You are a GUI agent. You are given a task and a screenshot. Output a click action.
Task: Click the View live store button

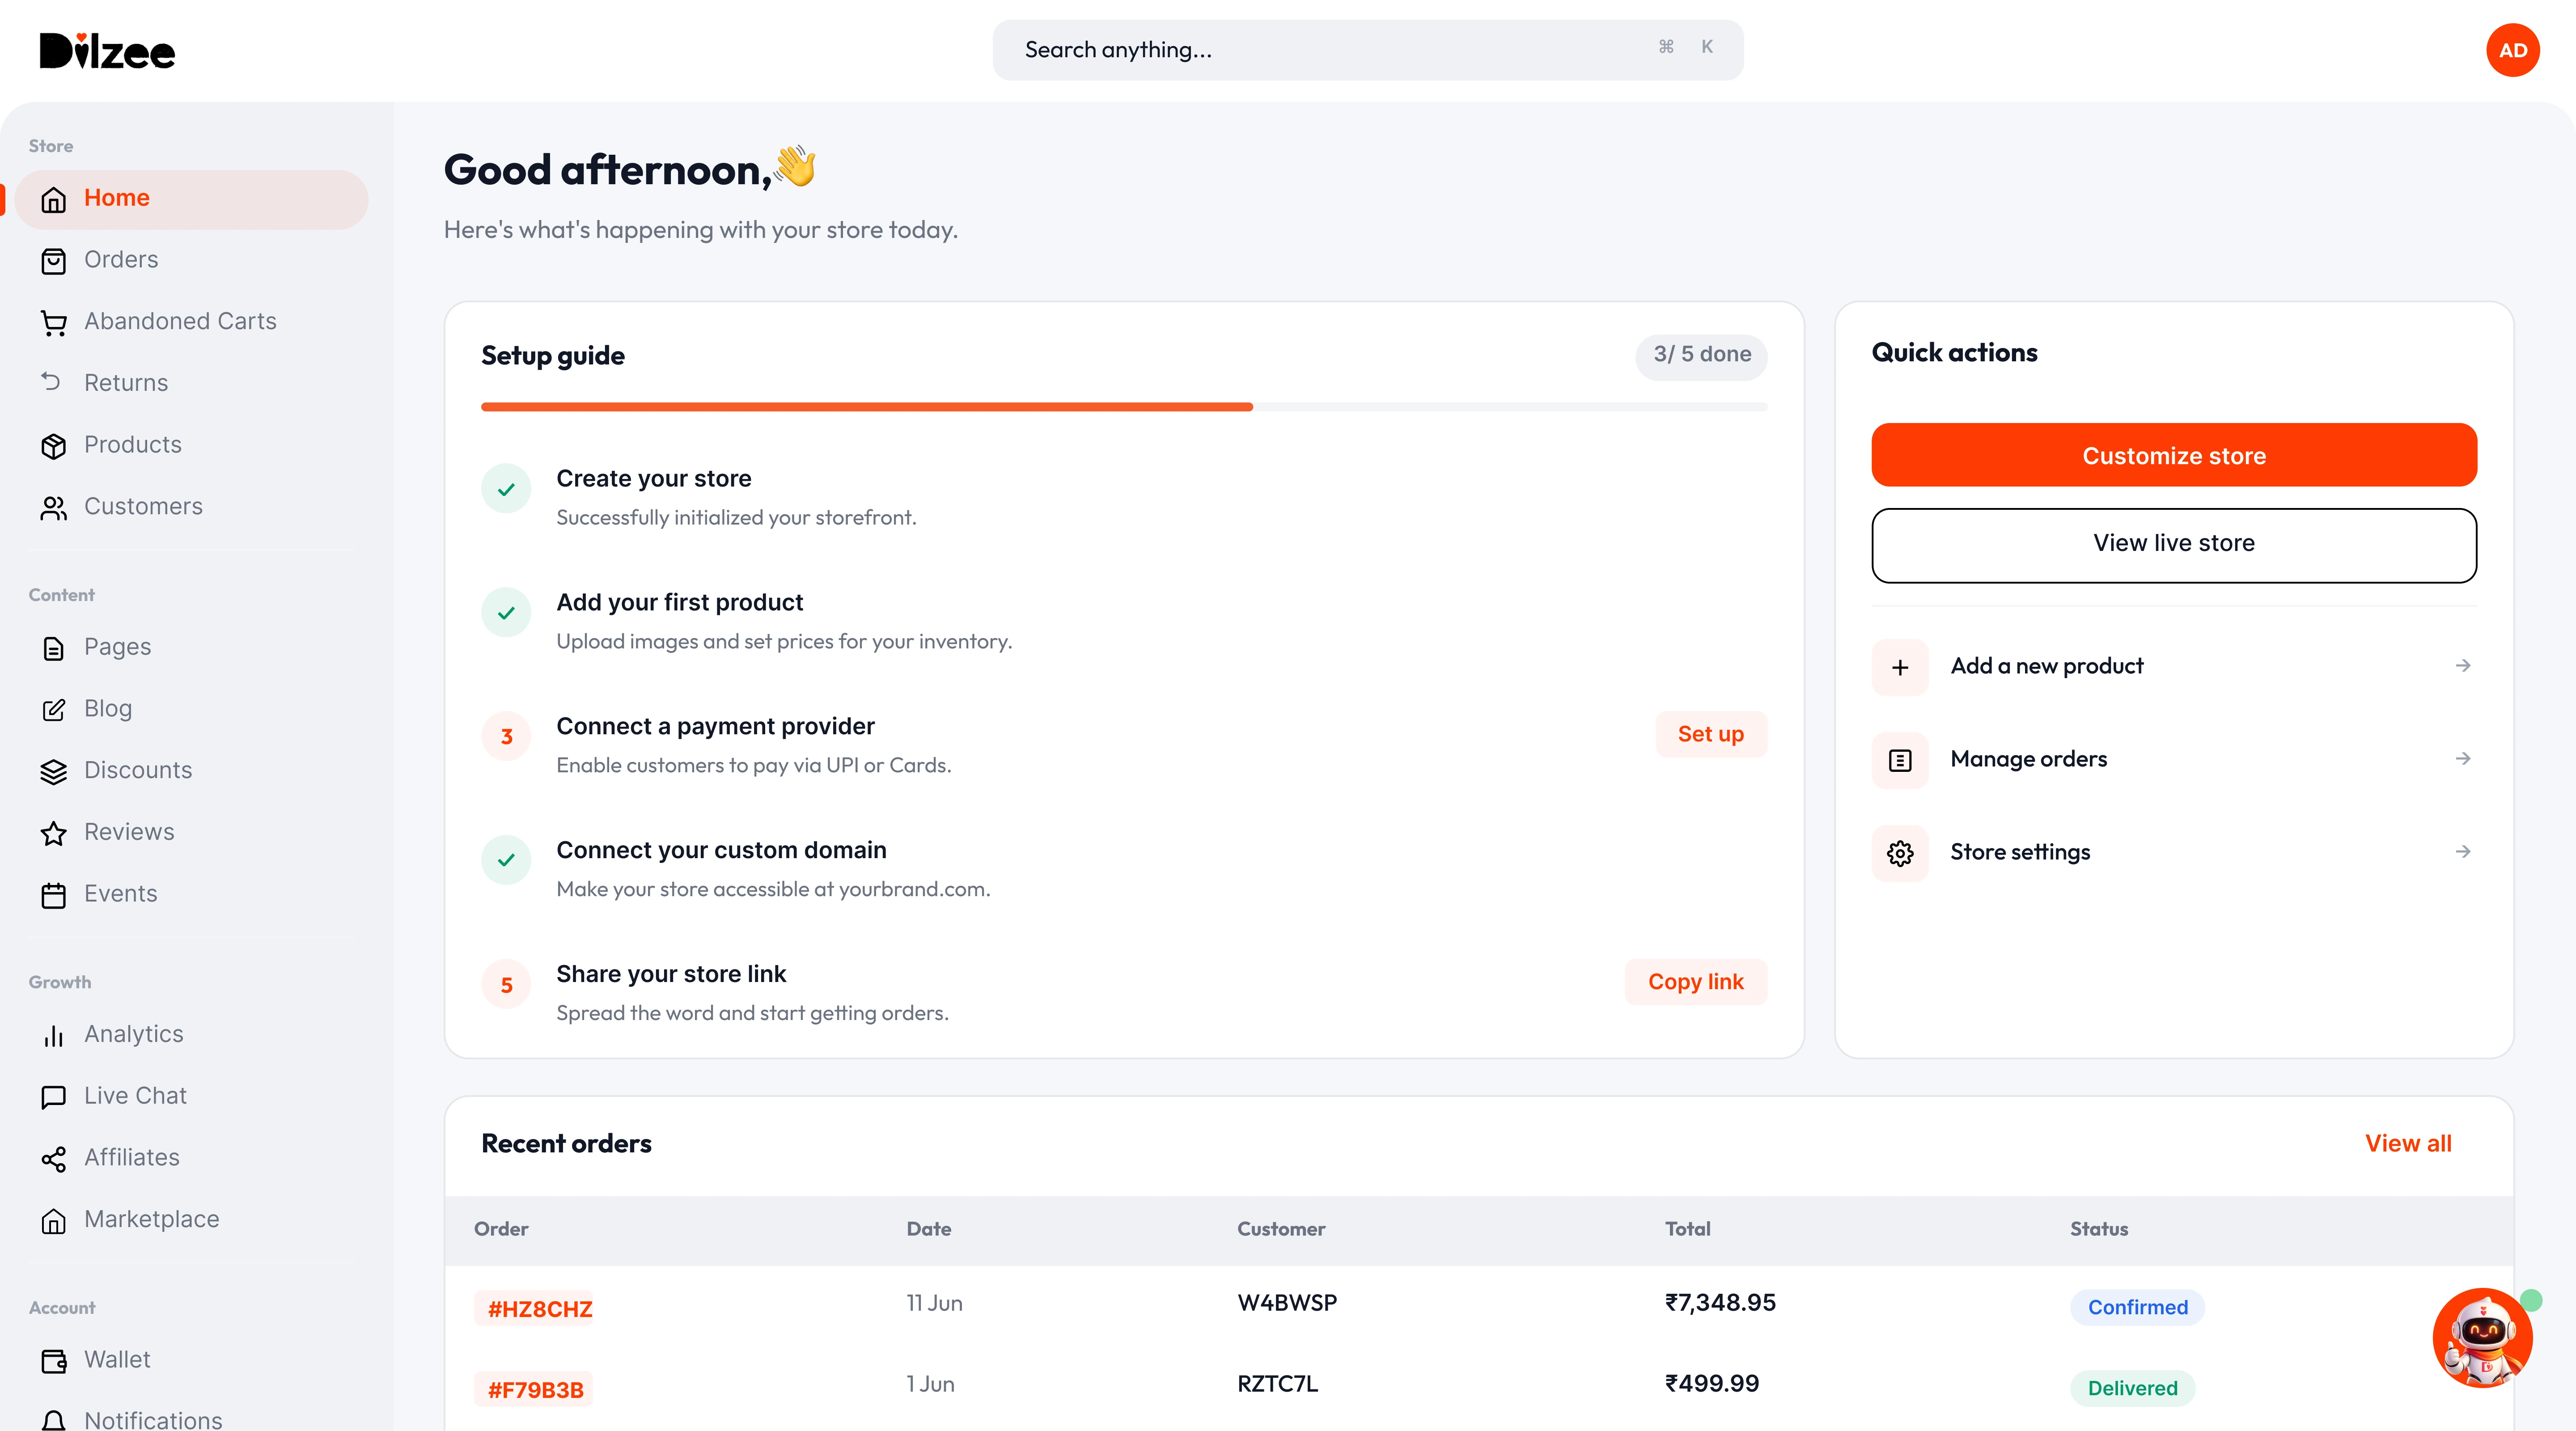[x=2174, y=545]
